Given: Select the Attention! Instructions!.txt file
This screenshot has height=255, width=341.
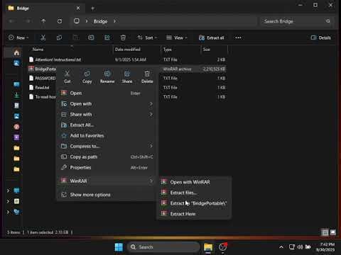Looking at the screenshot, I should click(x=58, y=59).
